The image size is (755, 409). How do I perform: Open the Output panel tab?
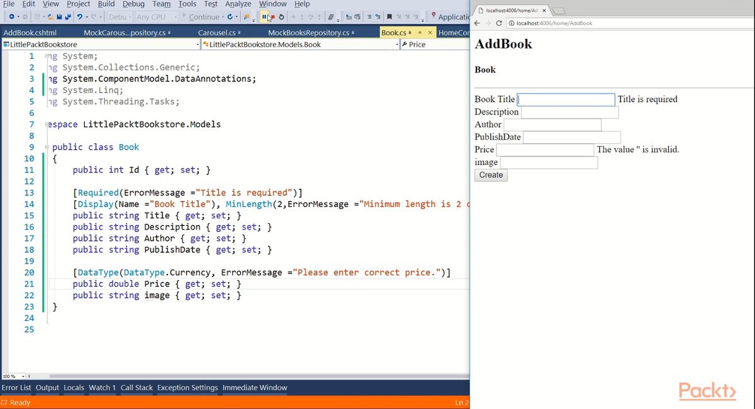(47, 388)
